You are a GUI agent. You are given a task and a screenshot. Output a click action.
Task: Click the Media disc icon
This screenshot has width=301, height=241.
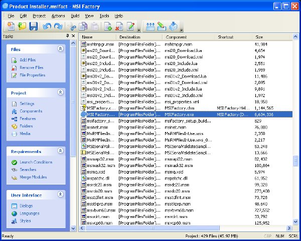(14, 134)
